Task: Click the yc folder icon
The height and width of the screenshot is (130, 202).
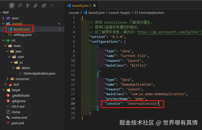Action: pyautogui.click(x=16, y=62)
